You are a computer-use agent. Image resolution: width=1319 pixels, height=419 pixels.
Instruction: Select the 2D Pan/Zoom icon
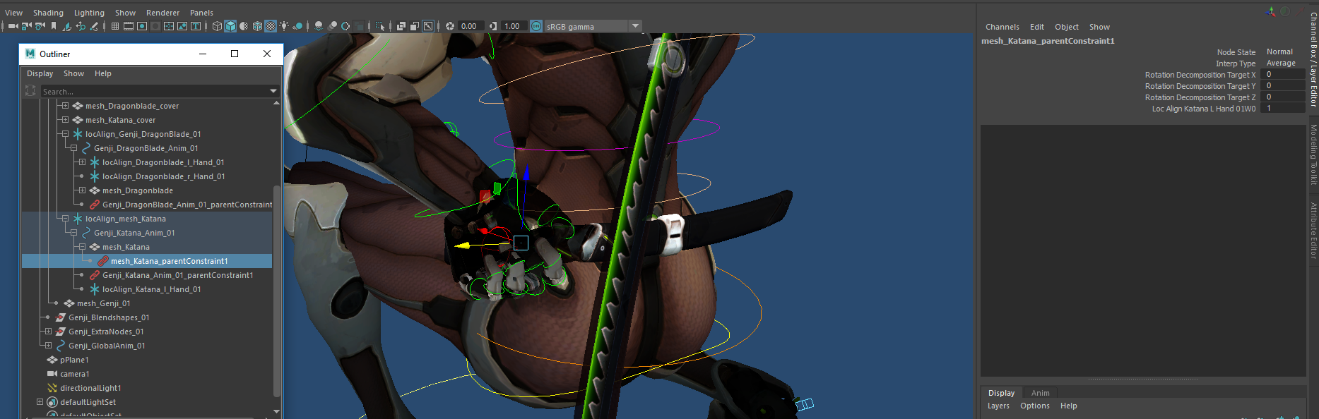coord(81,26)
